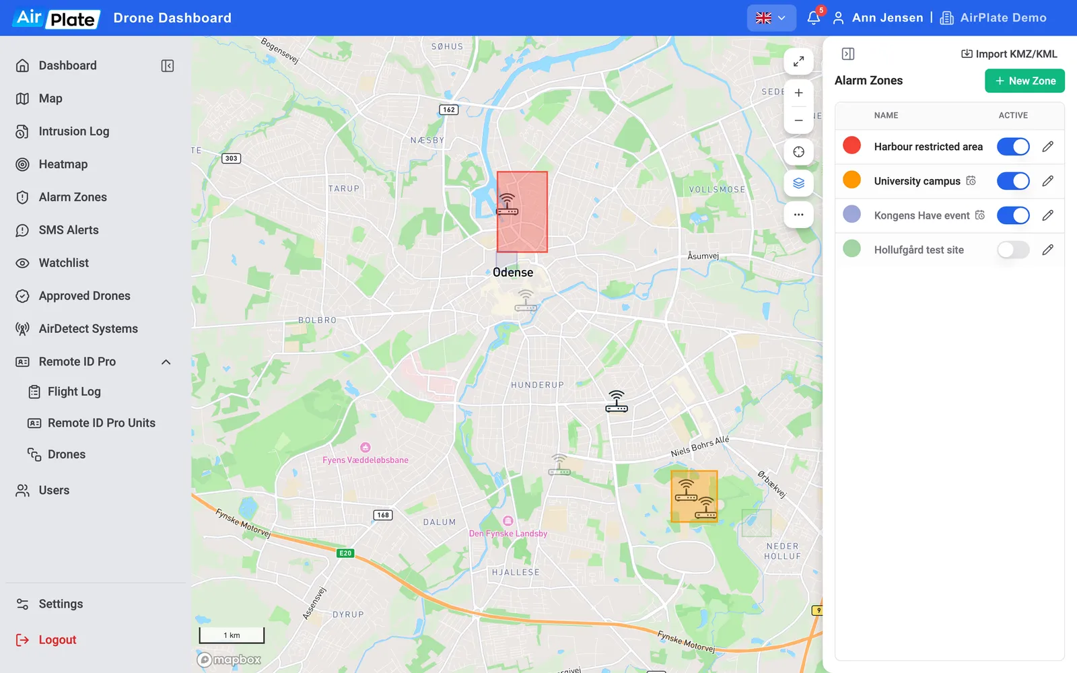
Task: Edit Kongens Have event zone
Action: [1047, 215]
